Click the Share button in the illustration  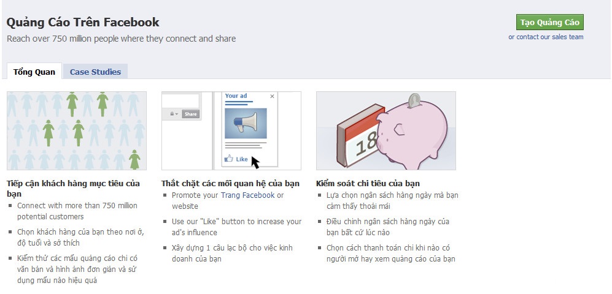click(x=190, y=114)
